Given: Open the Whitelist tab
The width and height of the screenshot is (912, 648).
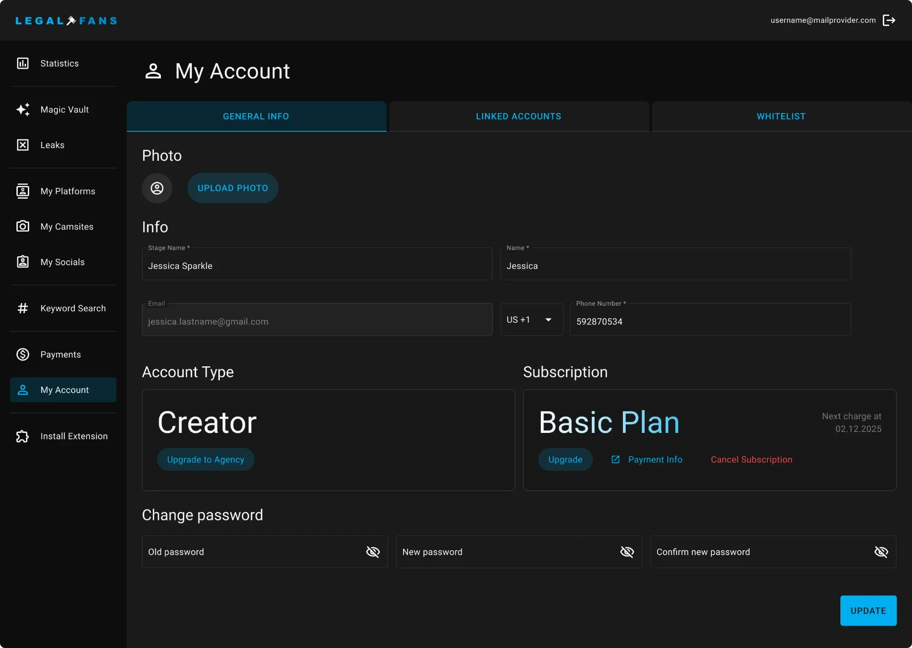Looking at the screenshot, I should (781, 116).
